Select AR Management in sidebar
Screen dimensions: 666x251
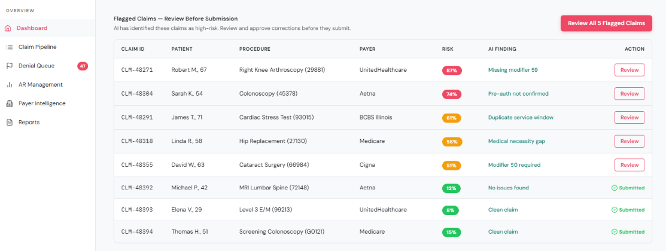(48, 85)
